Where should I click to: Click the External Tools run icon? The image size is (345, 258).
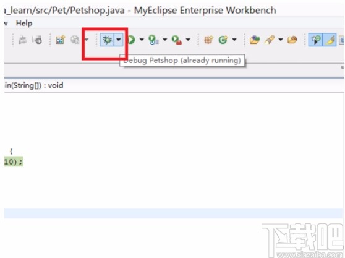177,40
